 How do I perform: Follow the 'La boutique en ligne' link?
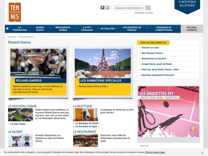[86, 126]
